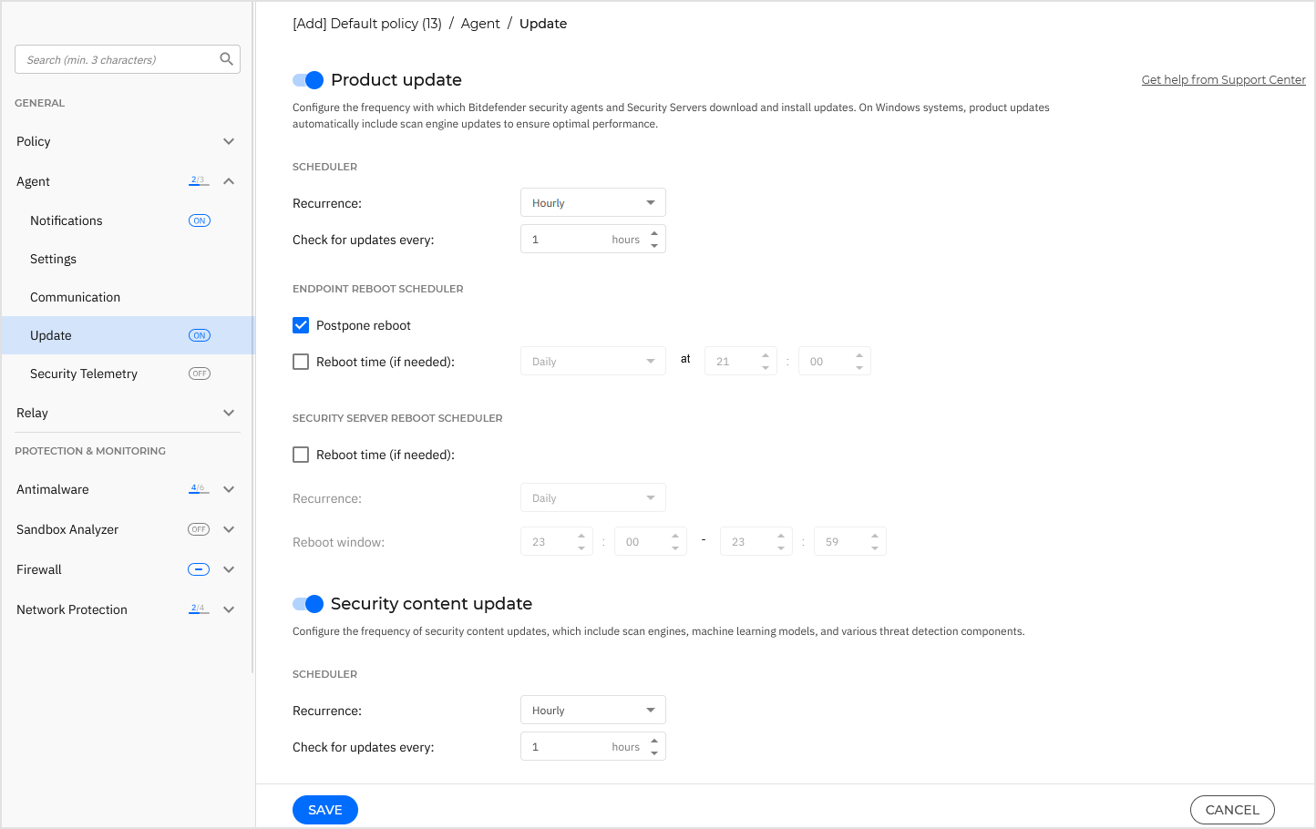This screenshot has width=1316, height=829.
Task: Navigate to Agent via the breadcrumb
Action: click(480, 23)
